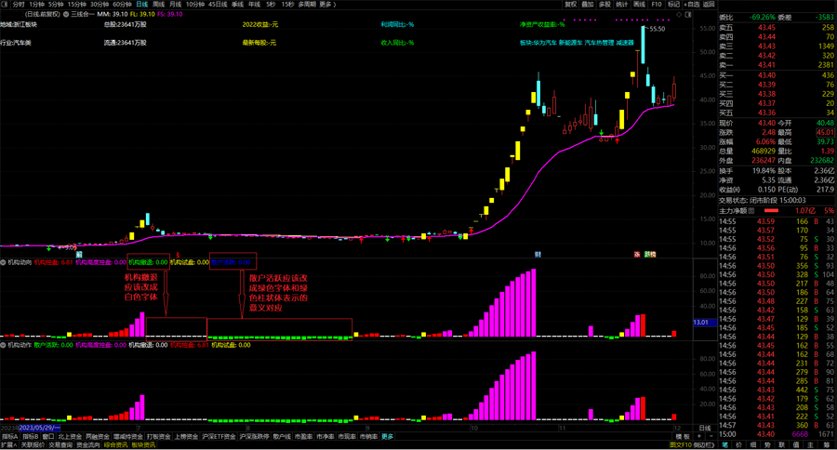Expand the 扩展 menu at bottom left
The width and height of the screenshot is (837, 450).
8,445
